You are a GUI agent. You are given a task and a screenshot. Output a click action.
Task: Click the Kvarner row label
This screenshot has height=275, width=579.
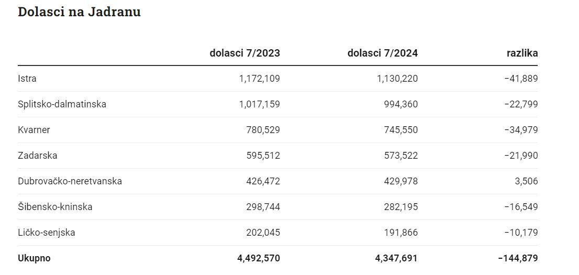[x=34, y=130]
